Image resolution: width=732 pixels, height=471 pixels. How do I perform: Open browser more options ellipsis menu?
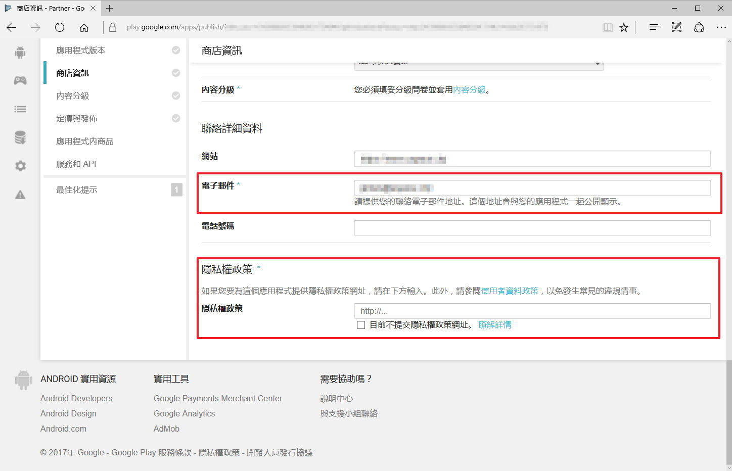721,27
